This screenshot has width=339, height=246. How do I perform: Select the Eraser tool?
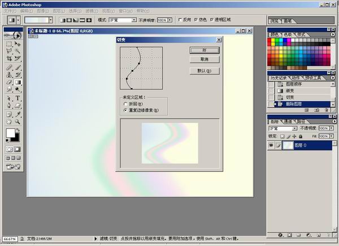[9, 82]
